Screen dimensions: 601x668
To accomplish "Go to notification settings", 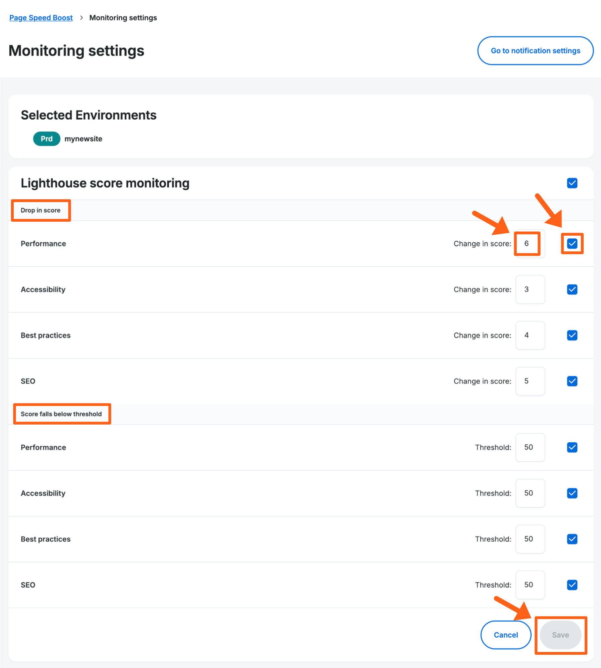I will 535,51.
